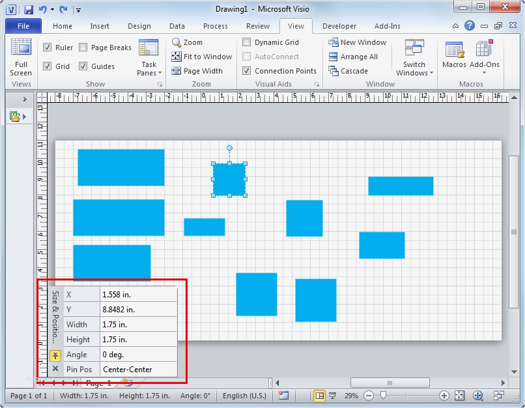
Task: Open Show group dialog launcher
Action: point(160,85)
